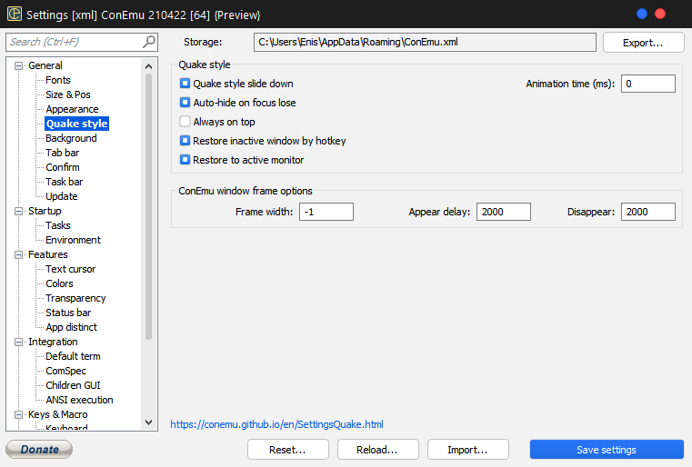
Task: Click the red circle title bar button
Action: (660, 15)
